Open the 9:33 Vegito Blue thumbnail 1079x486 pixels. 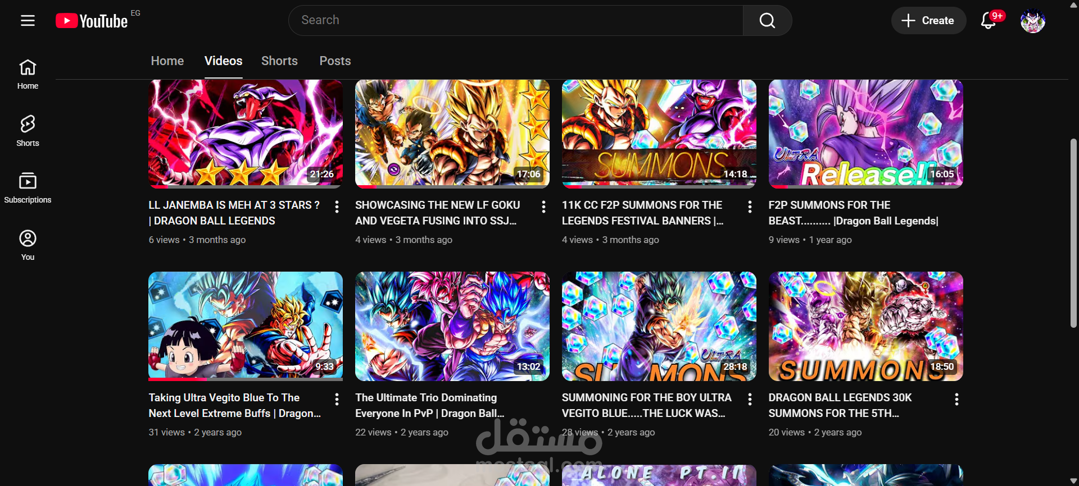246,326
